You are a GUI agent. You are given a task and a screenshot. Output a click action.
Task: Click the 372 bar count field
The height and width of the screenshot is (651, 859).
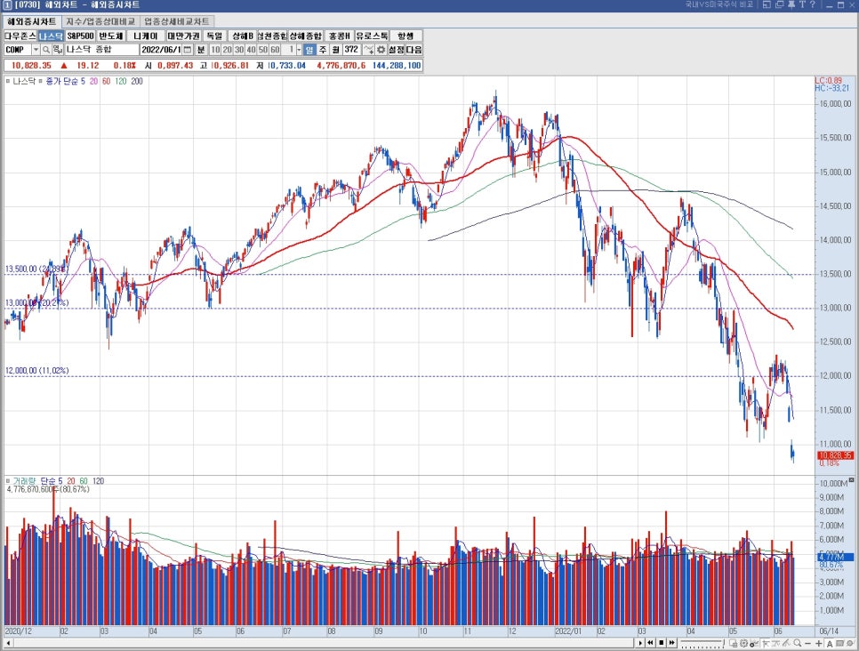(352, 50)
